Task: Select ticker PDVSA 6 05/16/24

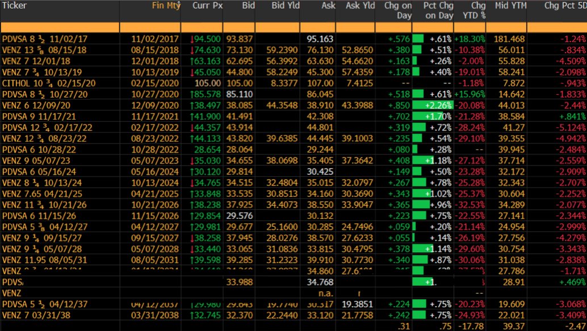Action: tap(39, 172)
